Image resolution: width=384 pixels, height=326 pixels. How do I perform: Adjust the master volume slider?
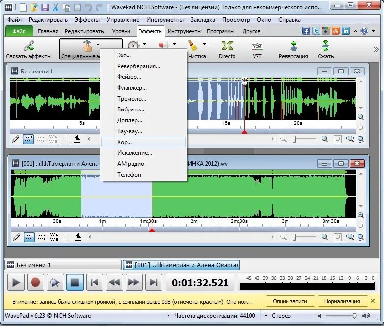click(354, 316)
